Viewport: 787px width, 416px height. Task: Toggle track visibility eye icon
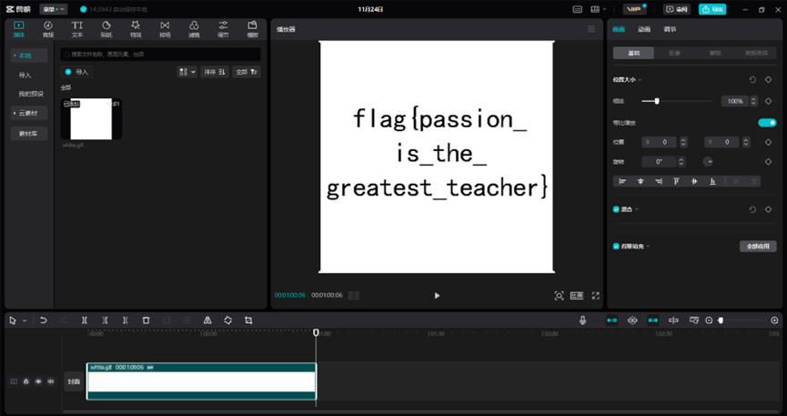38,381
